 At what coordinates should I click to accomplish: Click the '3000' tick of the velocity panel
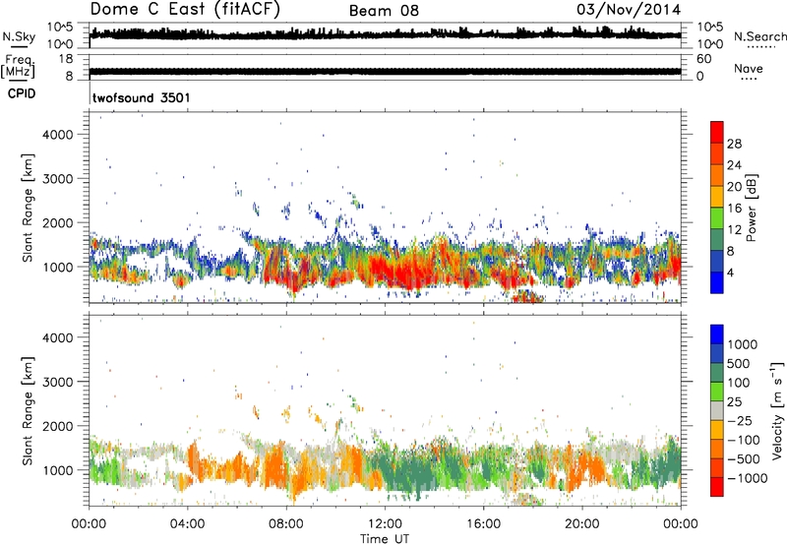pos(58,382)
